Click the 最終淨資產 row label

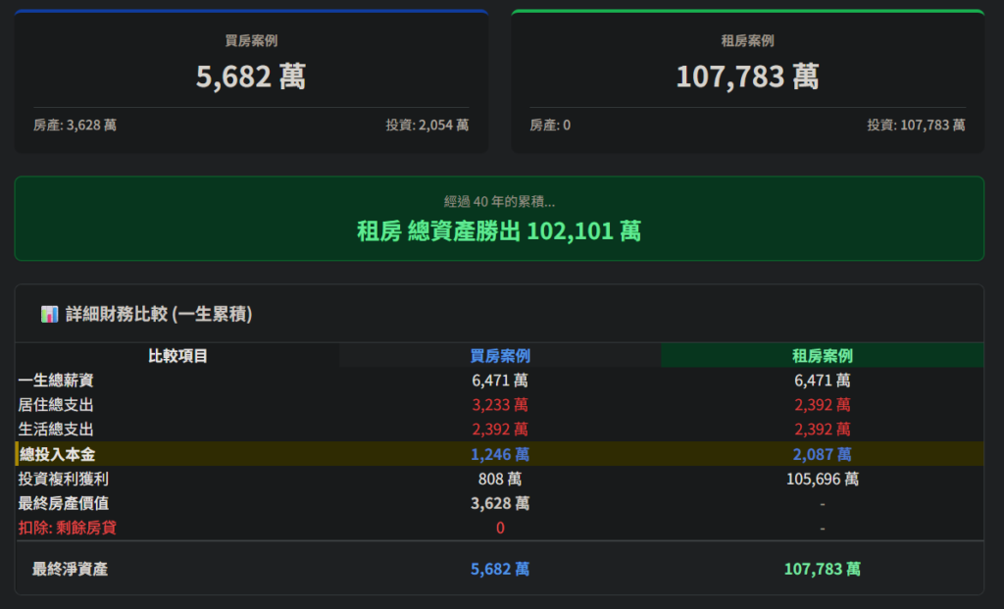coord(70,569)
